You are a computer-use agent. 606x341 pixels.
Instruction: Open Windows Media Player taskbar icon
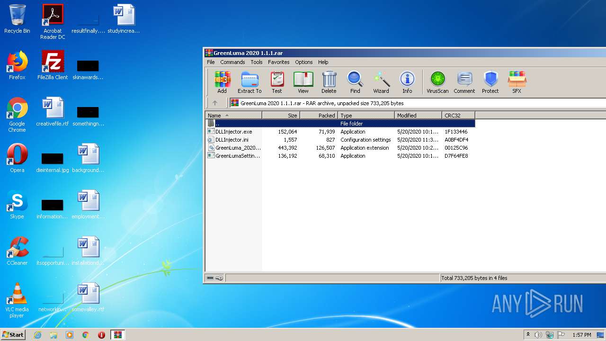pos(70,335)
